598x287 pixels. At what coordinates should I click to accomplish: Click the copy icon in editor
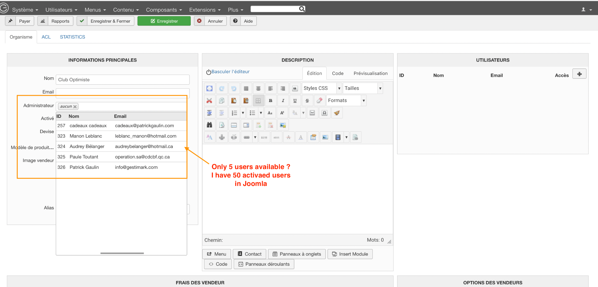[222, 101]
